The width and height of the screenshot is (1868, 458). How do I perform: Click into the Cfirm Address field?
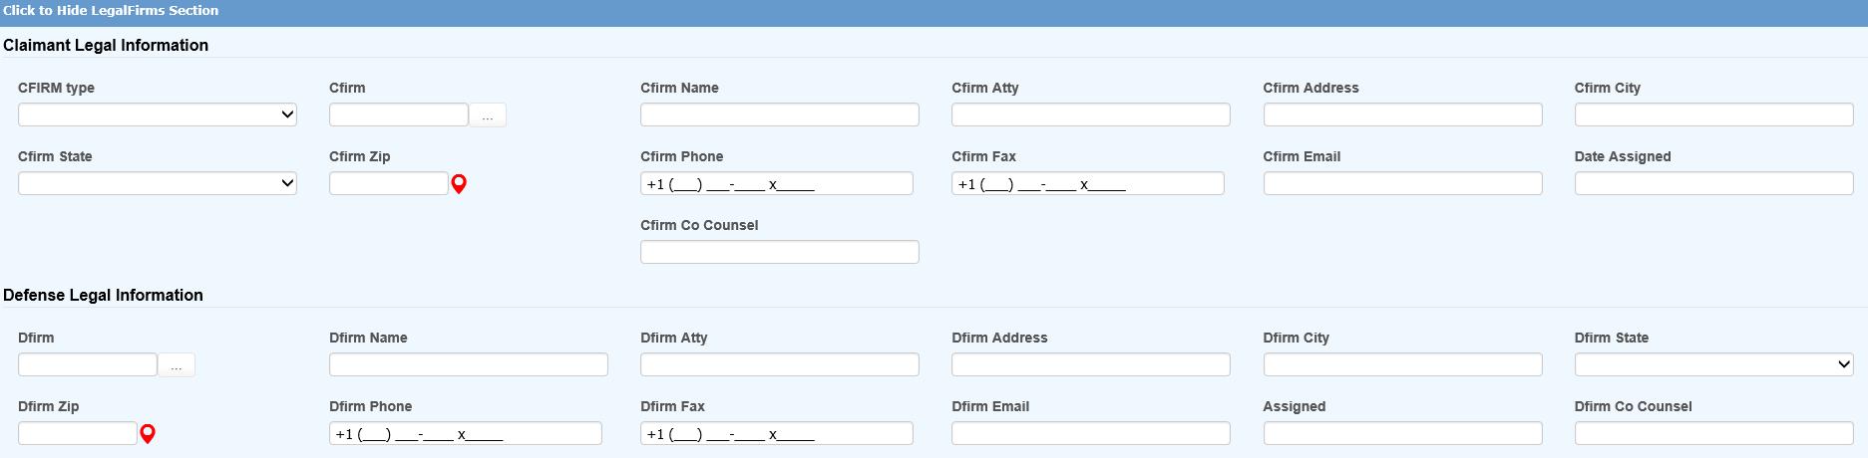[1401, 114]
